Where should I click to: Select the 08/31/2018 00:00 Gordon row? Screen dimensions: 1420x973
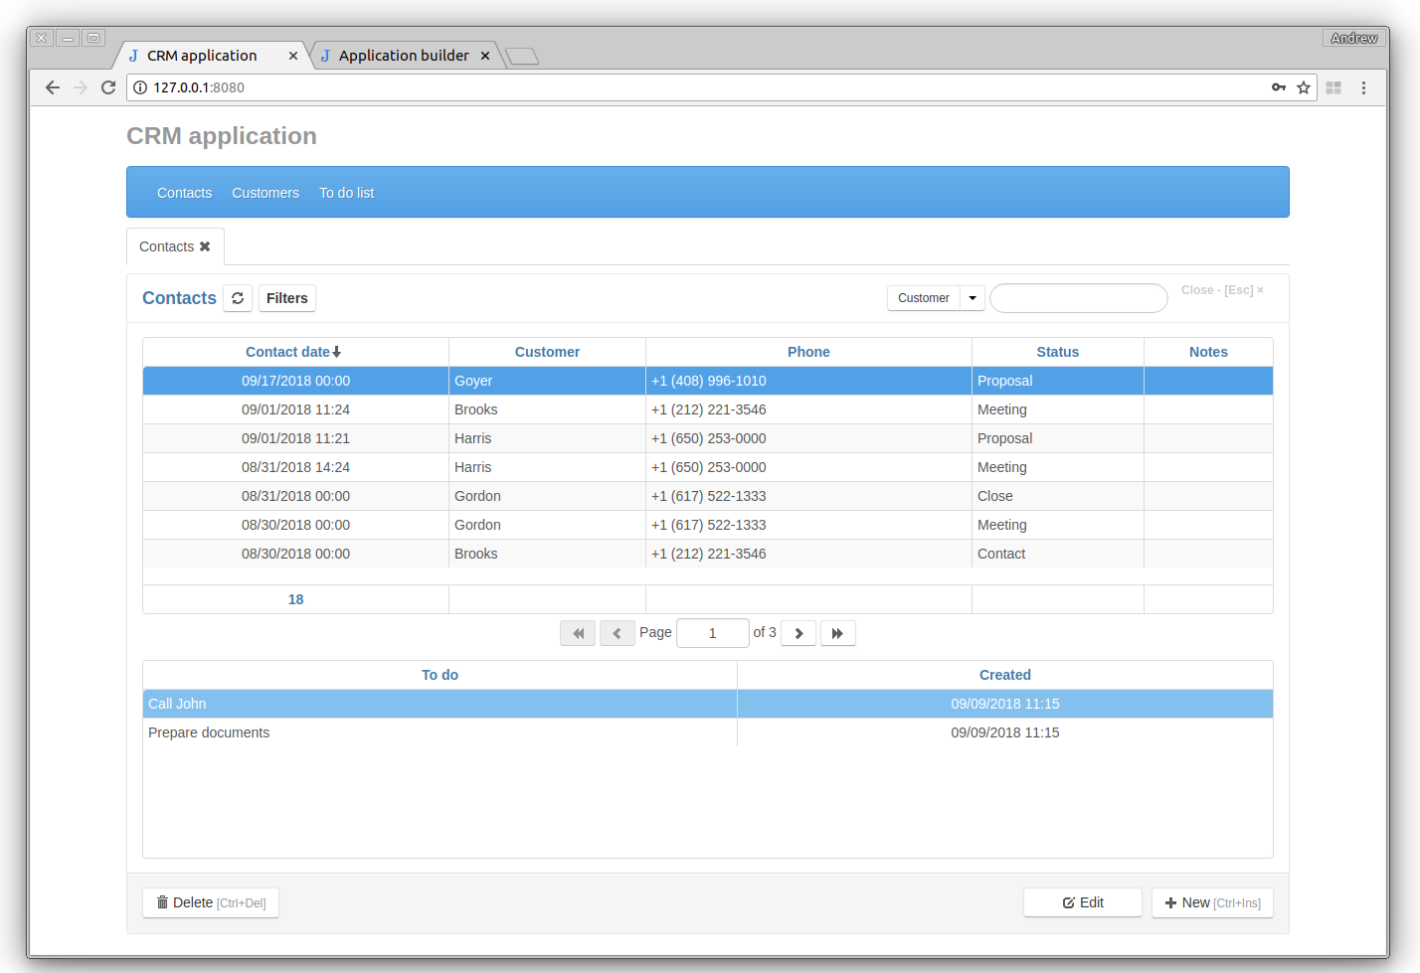pos(708,496)
